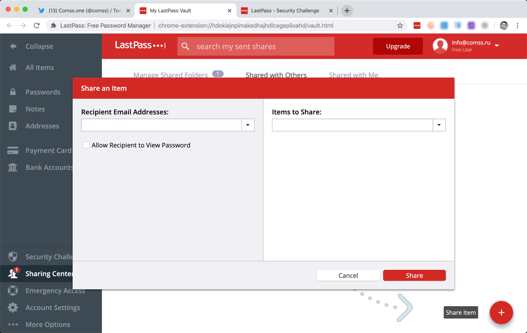Click the Account Settings sidebar label
The width and height of the screenshot is (527, 333).
53,308
